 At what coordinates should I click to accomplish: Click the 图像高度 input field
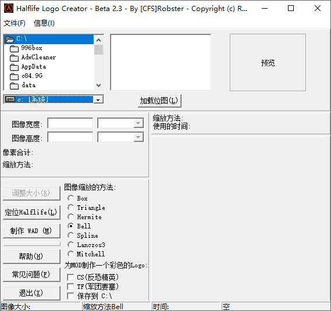[x=70, y=137]
